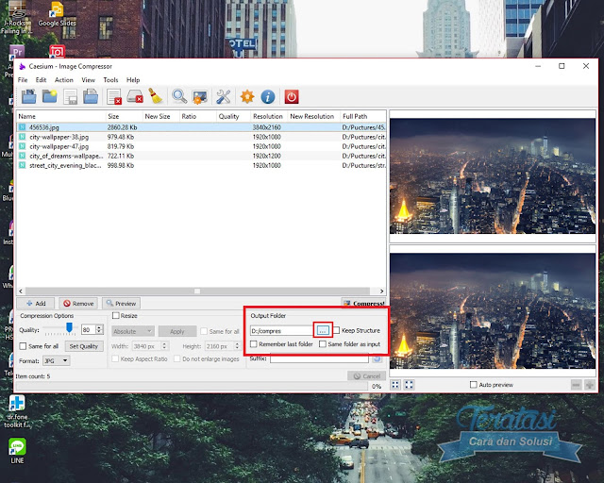The image size is (604, 483).
Task: Open the Absolute resize mode dropdown
Action: tap(133, 331)
